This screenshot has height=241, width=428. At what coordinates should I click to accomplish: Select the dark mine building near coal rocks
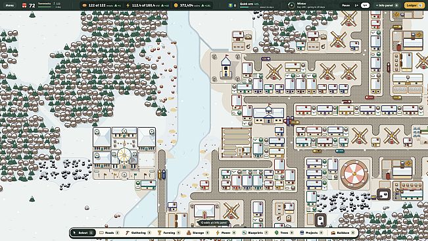tap(383, 194)
